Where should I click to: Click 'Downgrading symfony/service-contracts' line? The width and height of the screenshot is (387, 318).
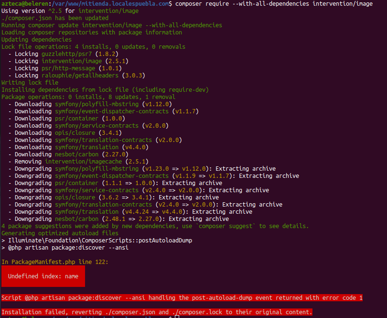click(x=139, y=190)
